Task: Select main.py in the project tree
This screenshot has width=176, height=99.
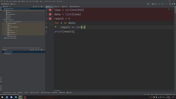Action: [x=9, y=12]
